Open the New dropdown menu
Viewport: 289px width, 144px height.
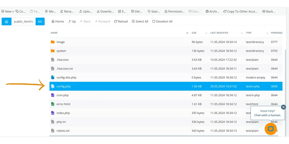tap(8, 12)
